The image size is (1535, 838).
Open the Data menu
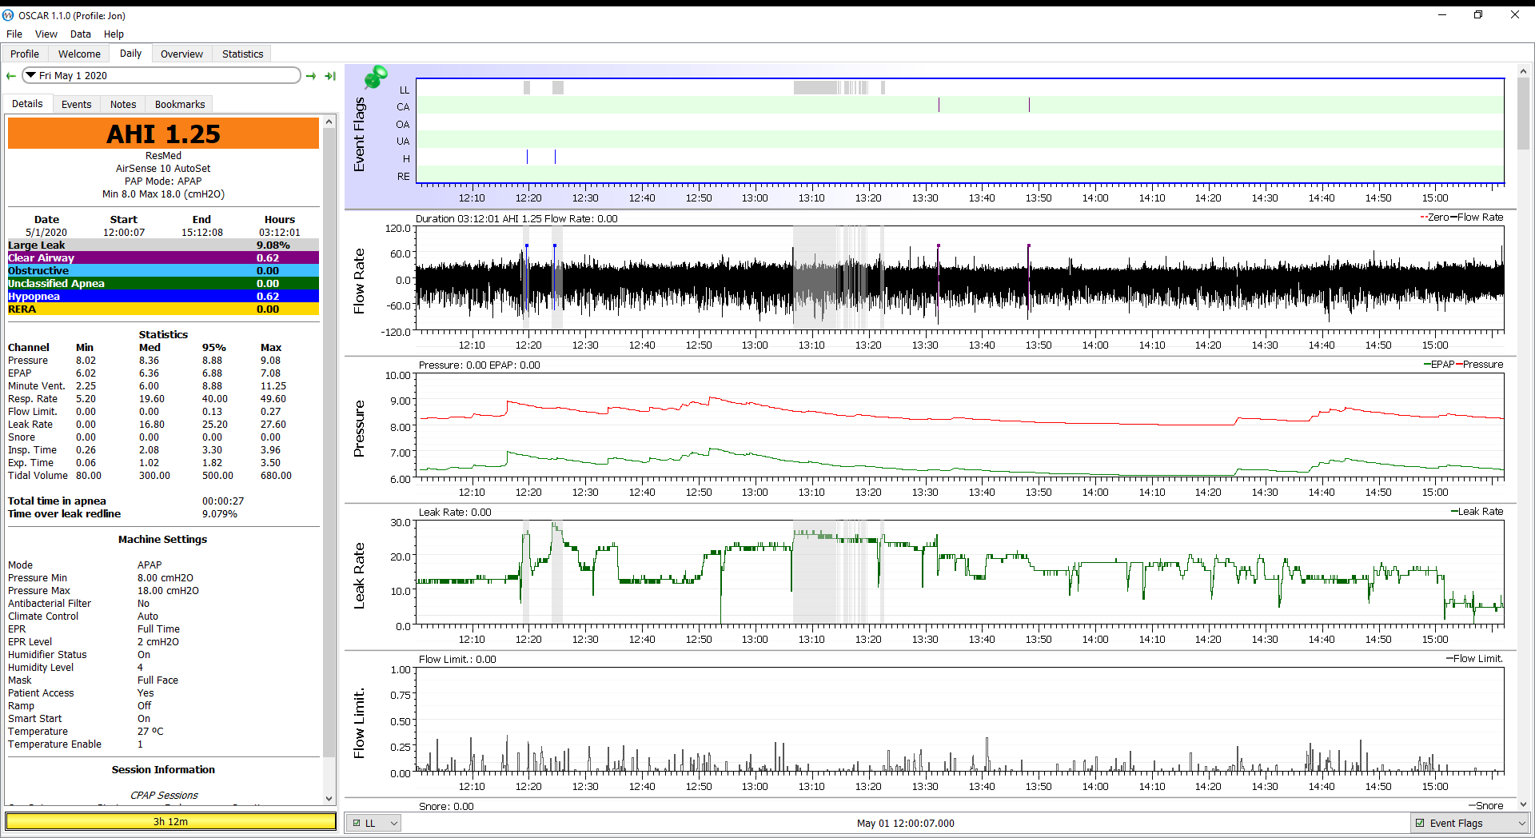tap(81, 34)
